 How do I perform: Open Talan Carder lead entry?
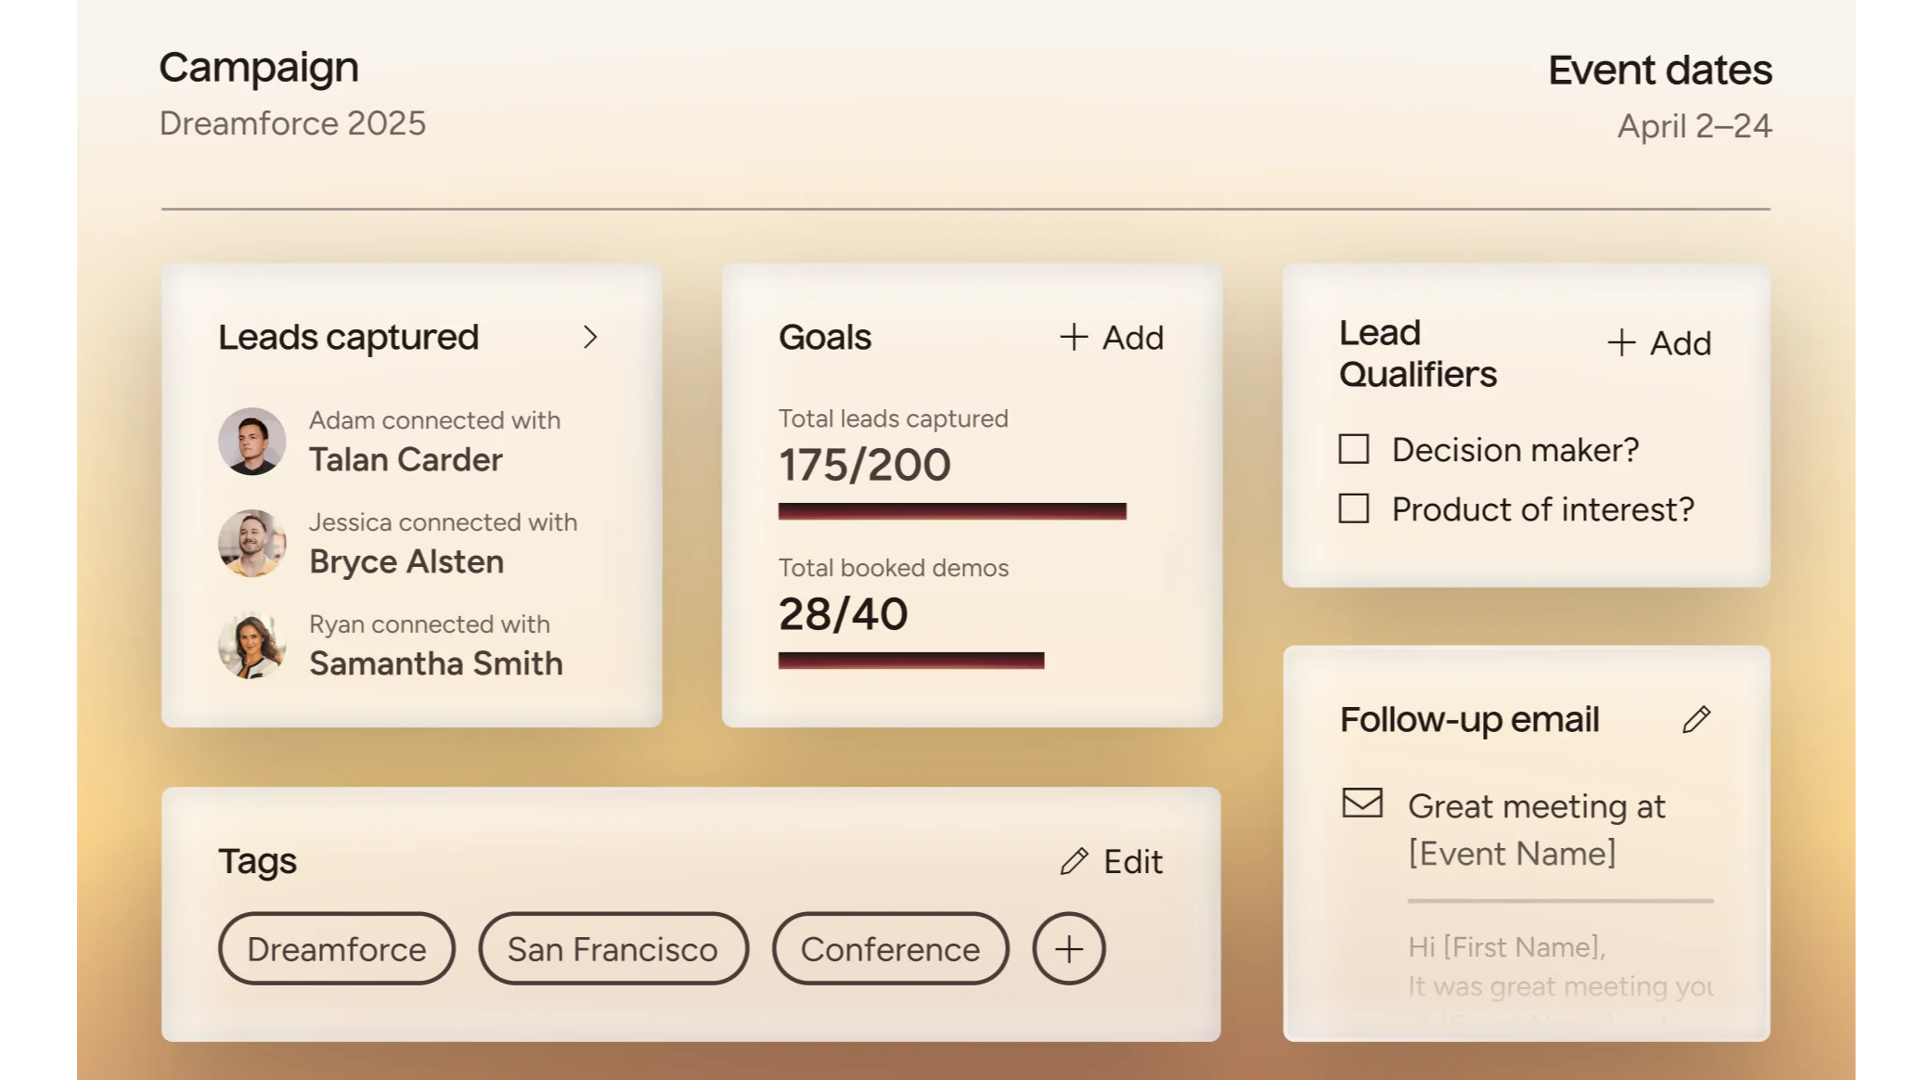point(406,460)
